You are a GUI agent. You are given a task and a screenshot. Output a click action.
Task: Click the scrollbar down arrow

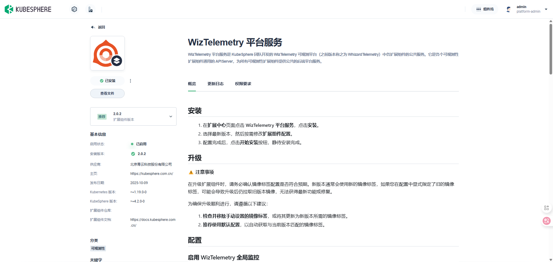tap(551, 260)
